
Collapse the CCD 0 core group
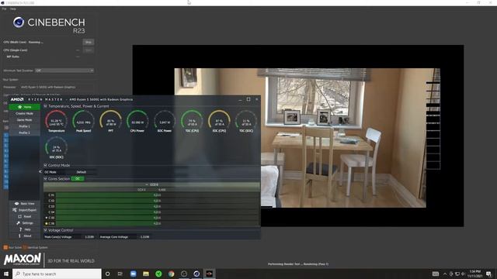[147, 184]
